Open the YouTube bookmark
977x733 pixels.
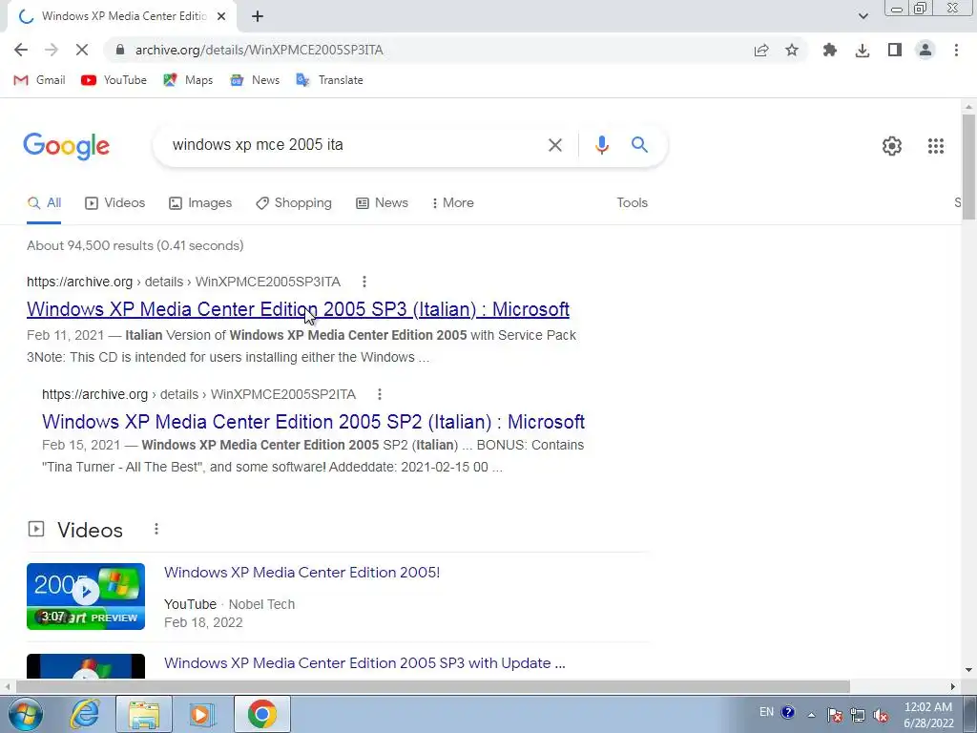point(114,80)
